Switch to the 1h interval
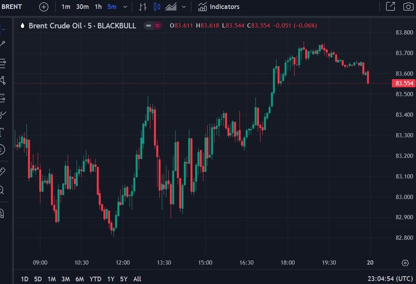 (x=98, y=7)
